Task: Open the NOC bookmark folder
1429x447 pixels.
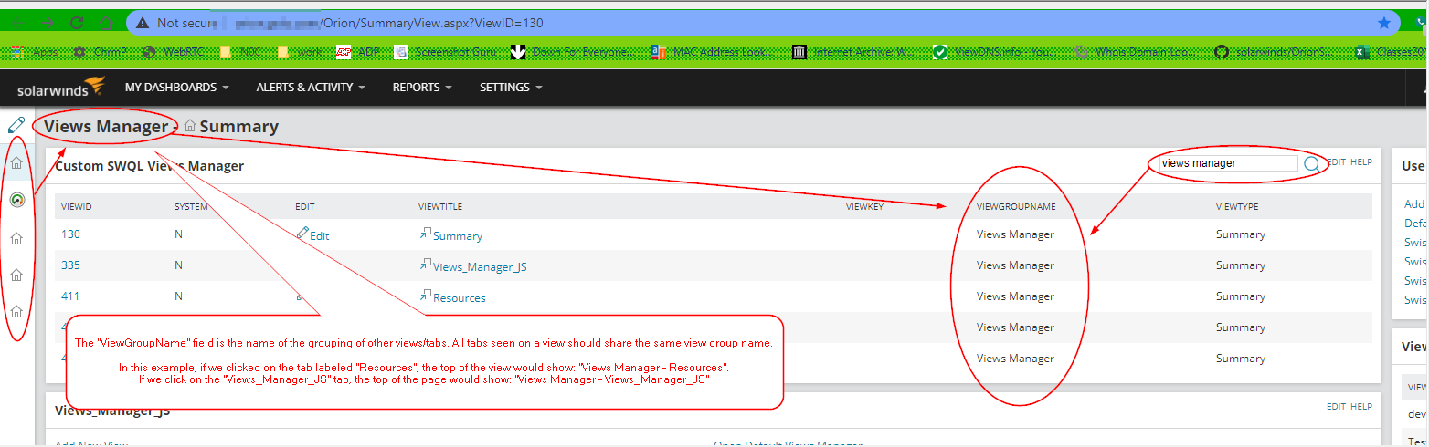Action: pos(242,52)
